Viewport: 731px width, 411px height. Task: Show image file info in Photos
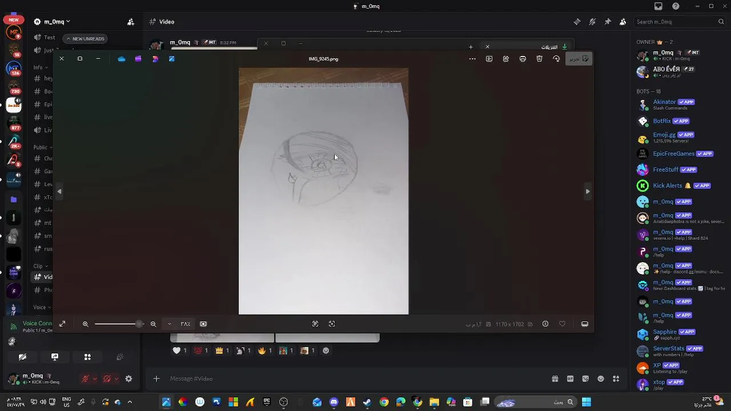tap(545, 324)
